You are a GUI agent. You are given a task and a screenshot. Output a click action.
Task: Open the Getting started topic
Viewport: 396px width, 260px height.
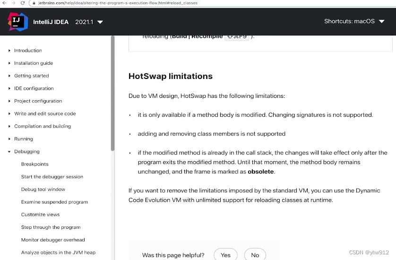(x=32, y=76)
